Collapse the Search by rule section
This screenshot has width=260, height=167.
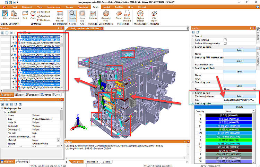(193, 93)
